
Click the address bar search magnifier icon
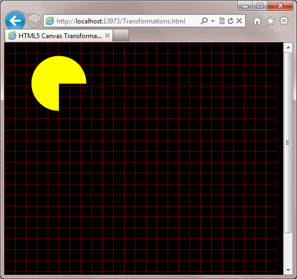[x=204, y=21]
